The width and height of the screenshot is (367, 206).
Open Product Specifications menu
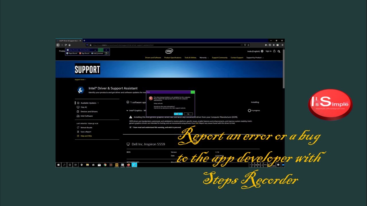point(173,58)
